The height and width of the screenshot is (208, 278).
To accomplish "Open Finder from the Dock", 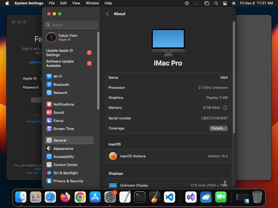I will tap(21, 197).
